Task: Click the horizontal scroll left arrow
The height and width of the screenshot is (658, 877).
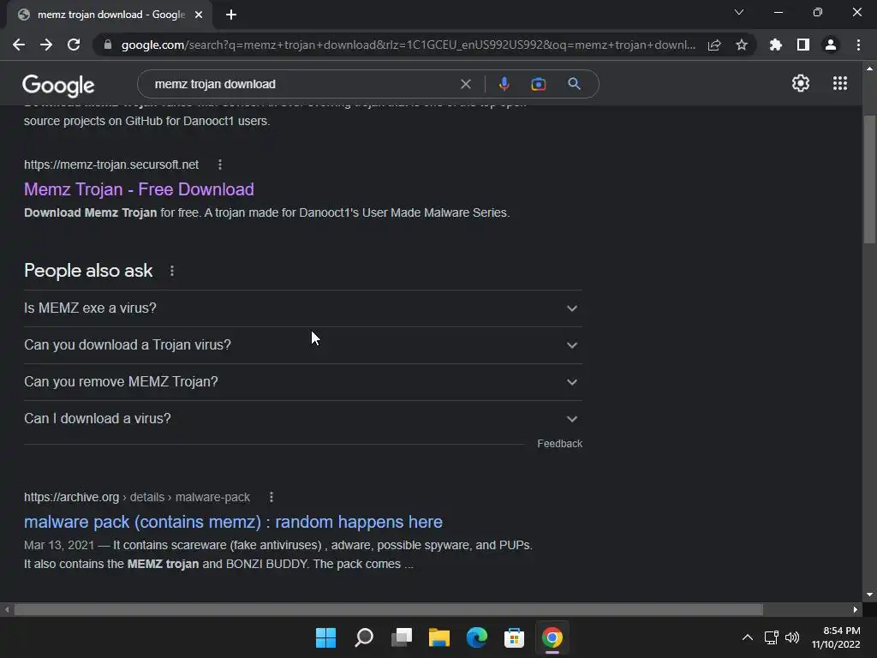Action: pyautogui.click(x=7, y=609)
